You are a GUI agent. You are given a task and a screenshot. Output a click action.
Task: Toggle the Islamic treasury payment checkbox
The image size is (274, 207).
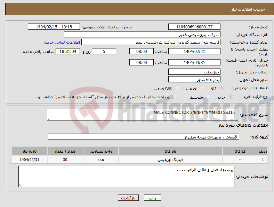[174, 96]
